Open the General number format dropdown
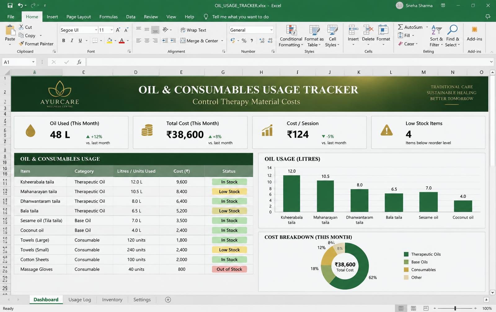The width and height of the screenshot is (496, 312). tap(271, 30)
